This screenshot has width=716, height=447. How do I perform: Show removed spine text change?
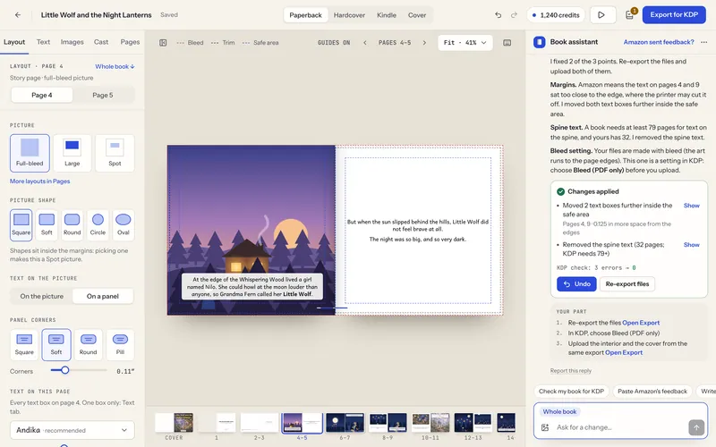(x=691, y=245)
